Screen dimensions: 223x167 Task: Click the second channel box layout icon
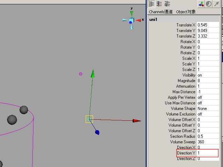159,4
